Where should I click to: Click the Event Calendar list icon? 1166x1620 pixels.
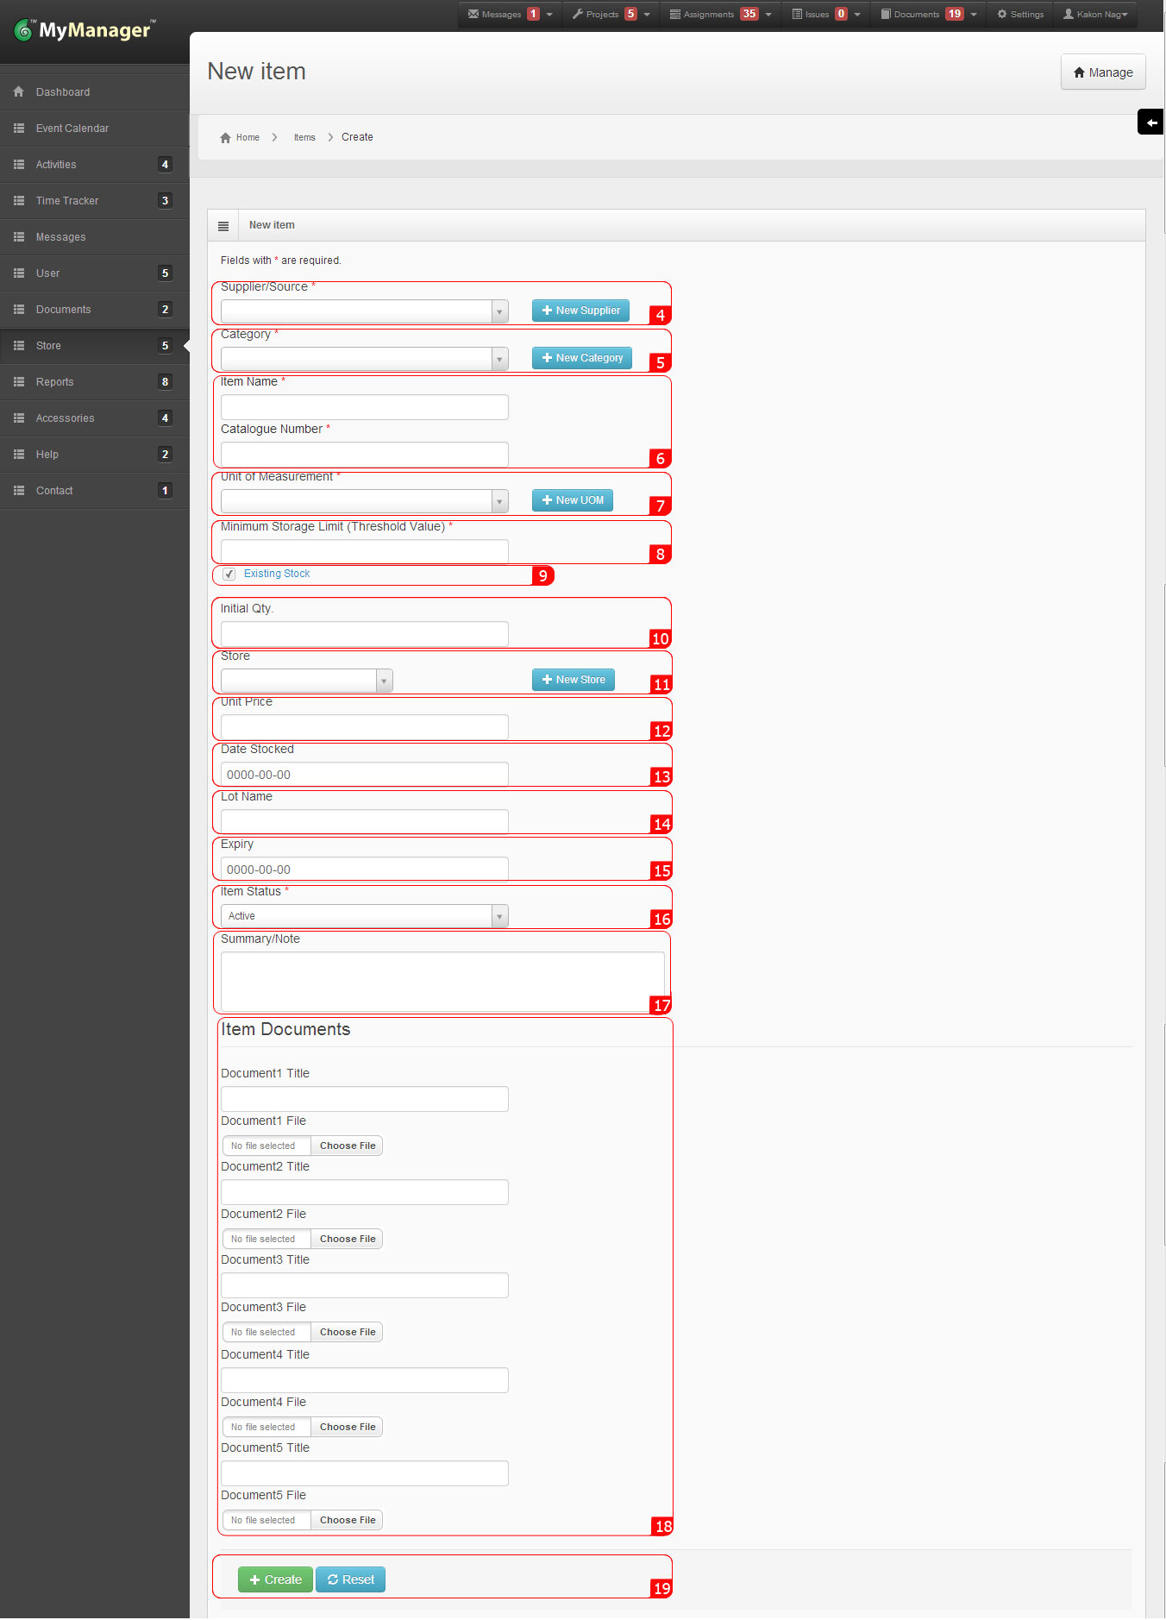coord(19,128)
